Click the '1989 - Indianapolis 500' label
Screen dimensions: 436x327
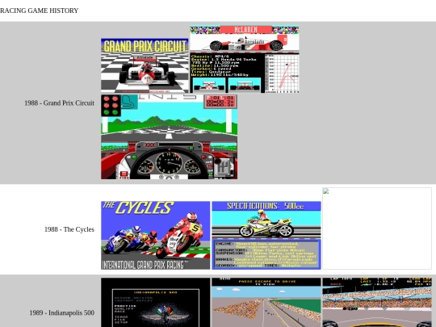[61, 312]
